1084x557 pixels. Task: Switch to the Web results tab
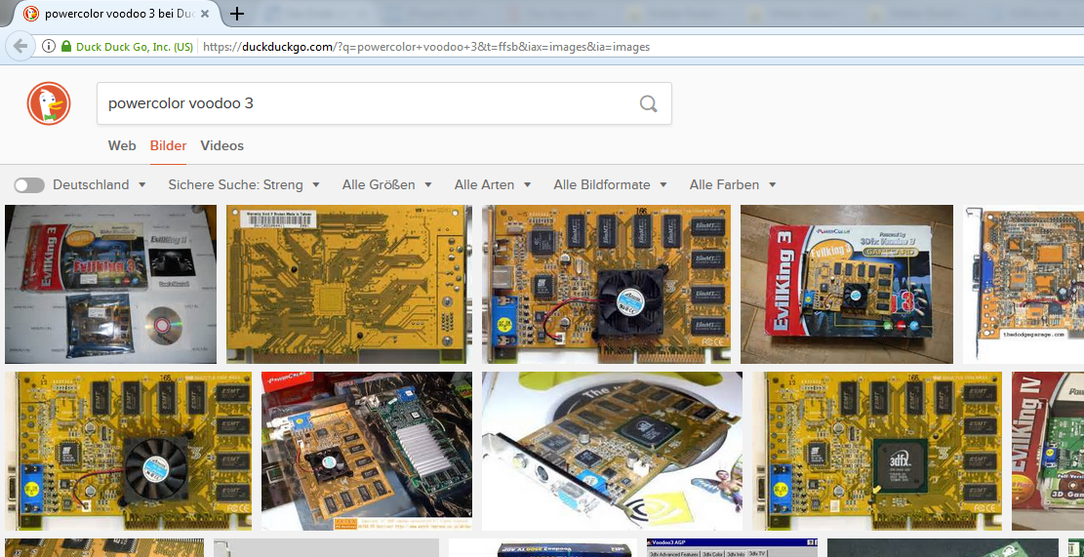[x=122, y=145]
